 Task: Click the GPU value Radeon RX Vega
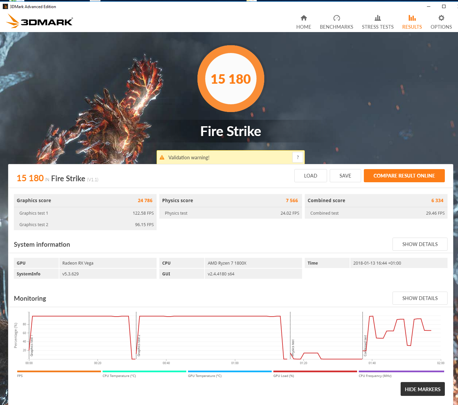click(x=78, y=263)
